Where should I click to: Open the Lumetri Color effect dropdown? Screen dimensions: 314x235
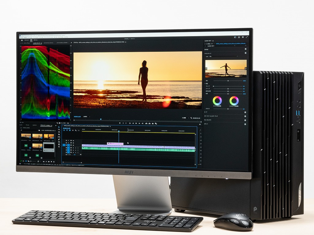[x=221, y=46]
